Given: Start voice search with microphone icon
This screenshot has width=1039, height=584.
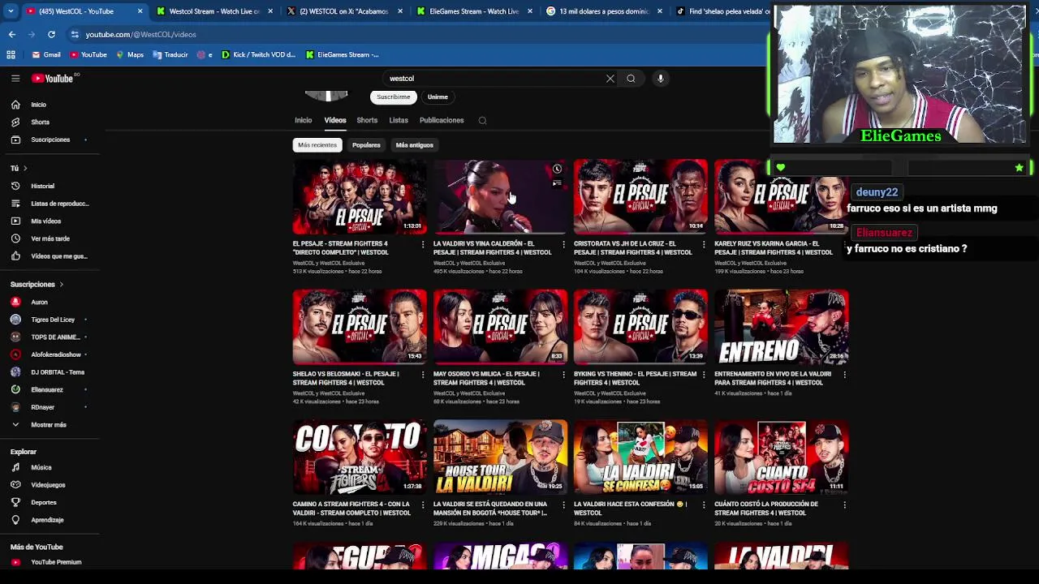Looking at the screenshot, I should pyautogui.click(x=661, y=79).
